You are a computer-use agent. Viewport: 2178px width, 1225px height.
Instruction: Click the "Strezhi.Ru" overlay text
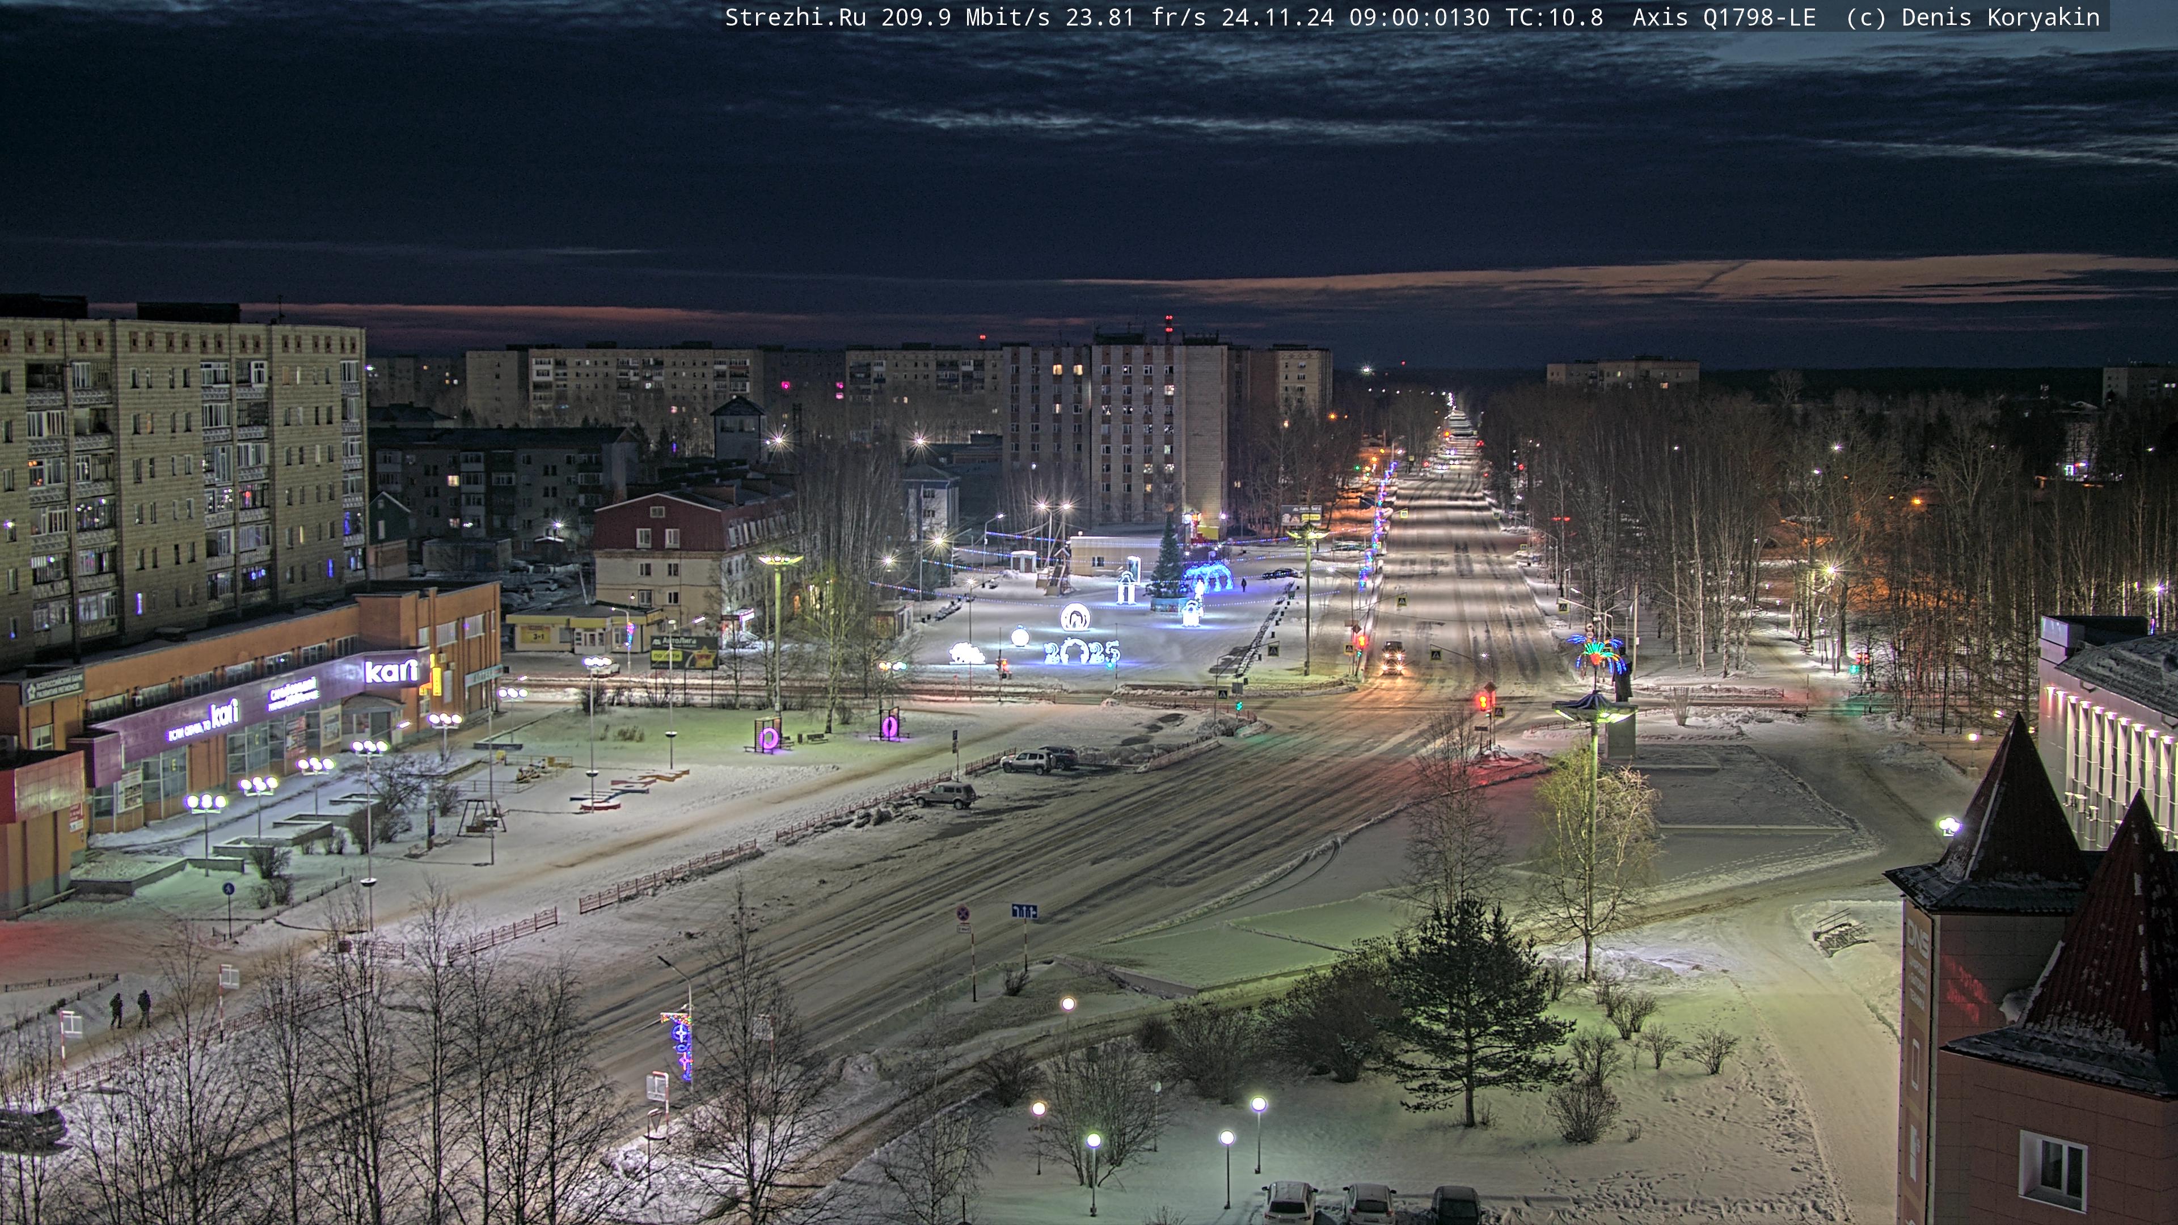[796, 18]
